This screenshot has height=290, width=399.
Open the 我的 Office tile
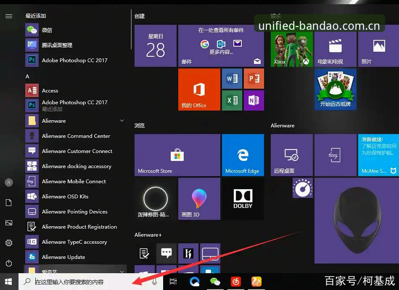tap(199, 90)
